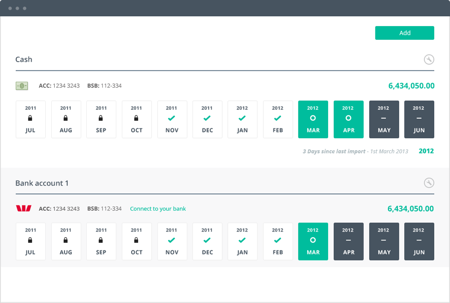Toggle the APR 2012 month tile in Cash
Viewport: 450px width, 303px height.
pos(348,120)
